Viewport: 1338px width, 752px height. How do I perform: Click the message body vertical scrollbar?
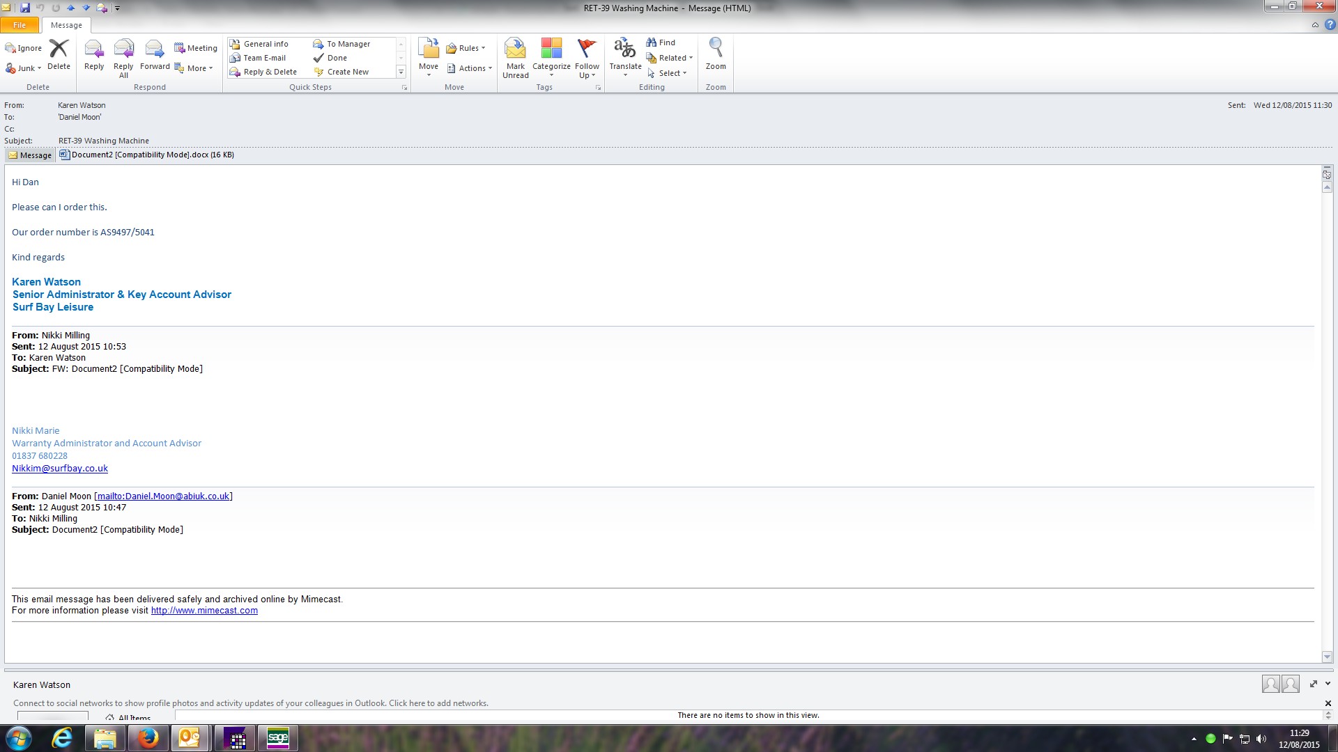point(1327,418)
